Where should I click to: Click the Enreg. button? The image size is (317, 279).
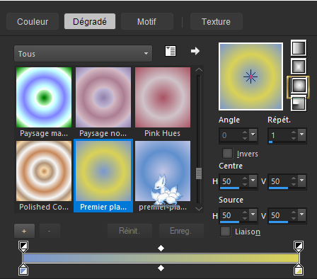[181, 231]
